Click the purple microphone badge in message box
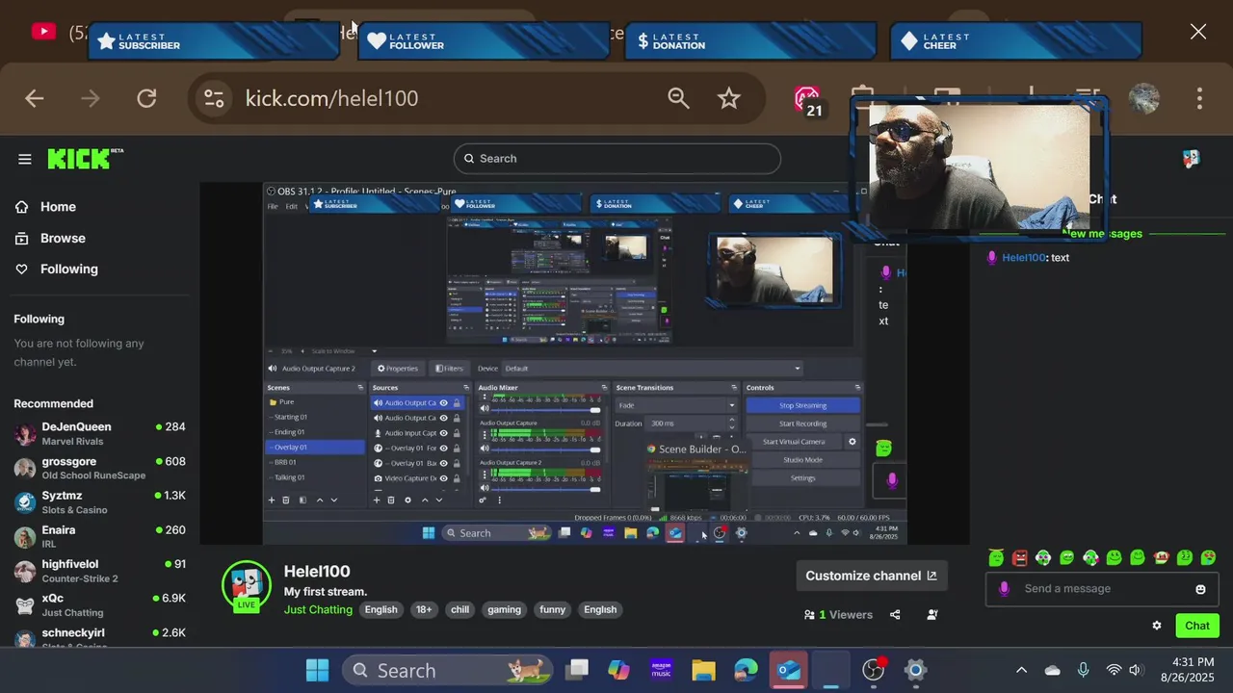 tap(1004, 589)
